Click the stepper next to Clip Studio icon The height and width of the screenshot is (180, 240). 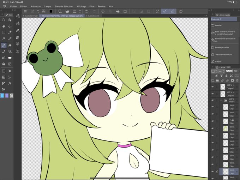click(38, 11)
